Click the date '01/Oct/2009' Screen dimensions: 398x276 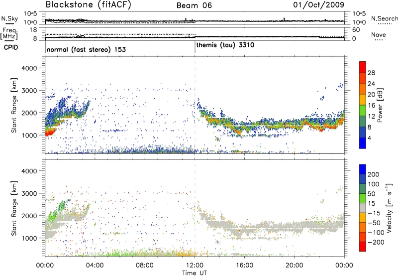coord(318,5)
